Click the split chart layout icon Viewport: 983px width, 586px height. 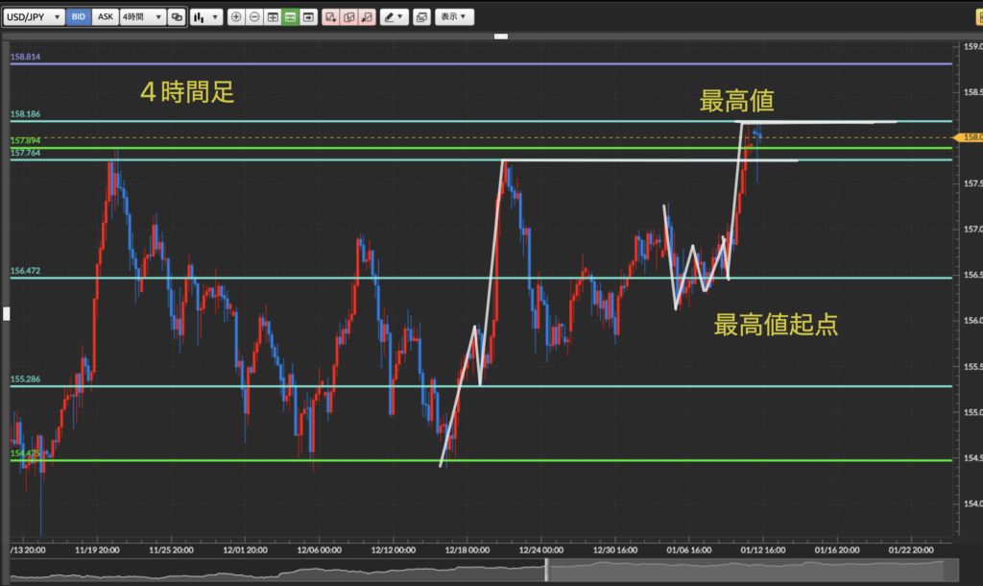273,17
